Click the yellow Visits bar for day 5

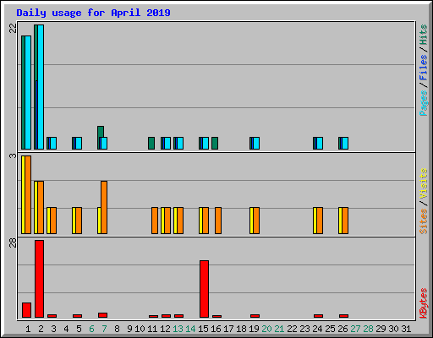(74, 221)
